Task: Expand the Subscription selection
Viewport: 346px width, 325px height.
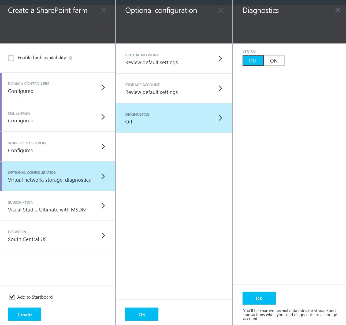Action: coord(58,206)
